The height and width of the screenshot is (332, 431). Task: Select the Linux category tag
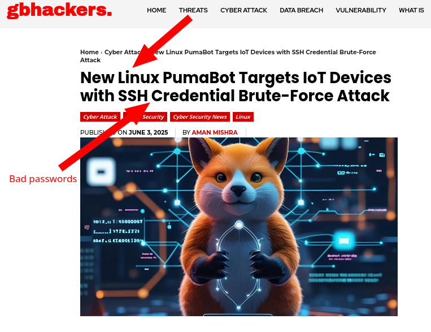click(243, 117)
